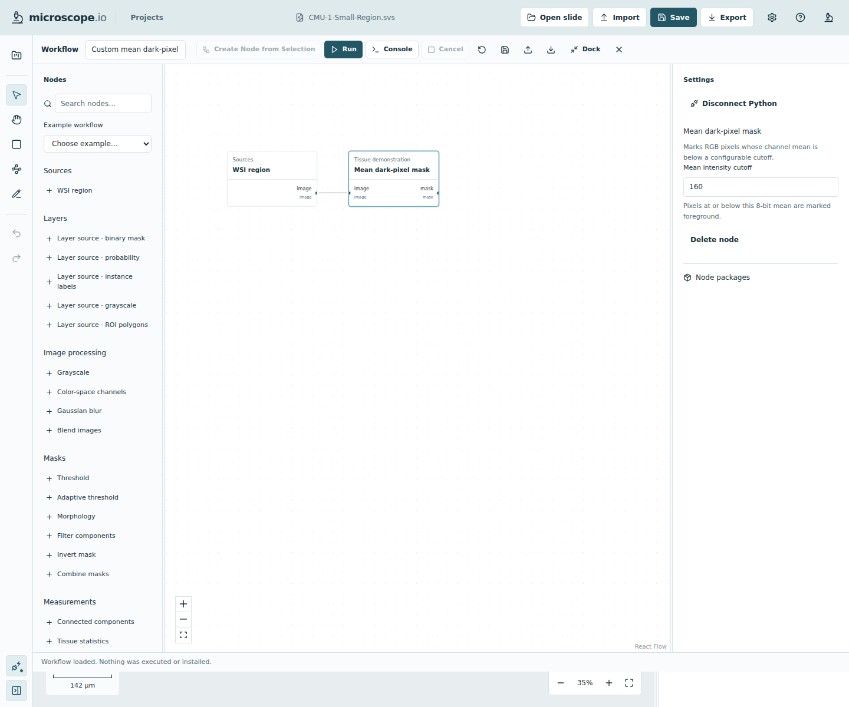This screenshot has height=707, width=849.
Task: Select the hand pan tool
Action: pos(17,120)
